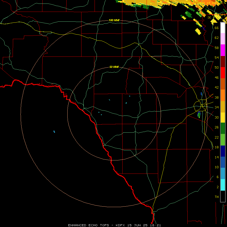Click the "66" value on the scale

(217, 28)
